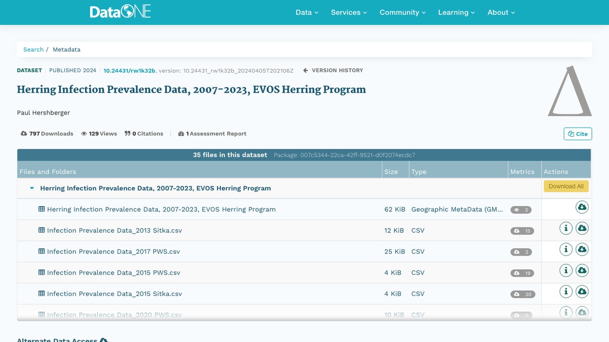Click the table icon beside 2017 PWS.csv

point(42,251)
